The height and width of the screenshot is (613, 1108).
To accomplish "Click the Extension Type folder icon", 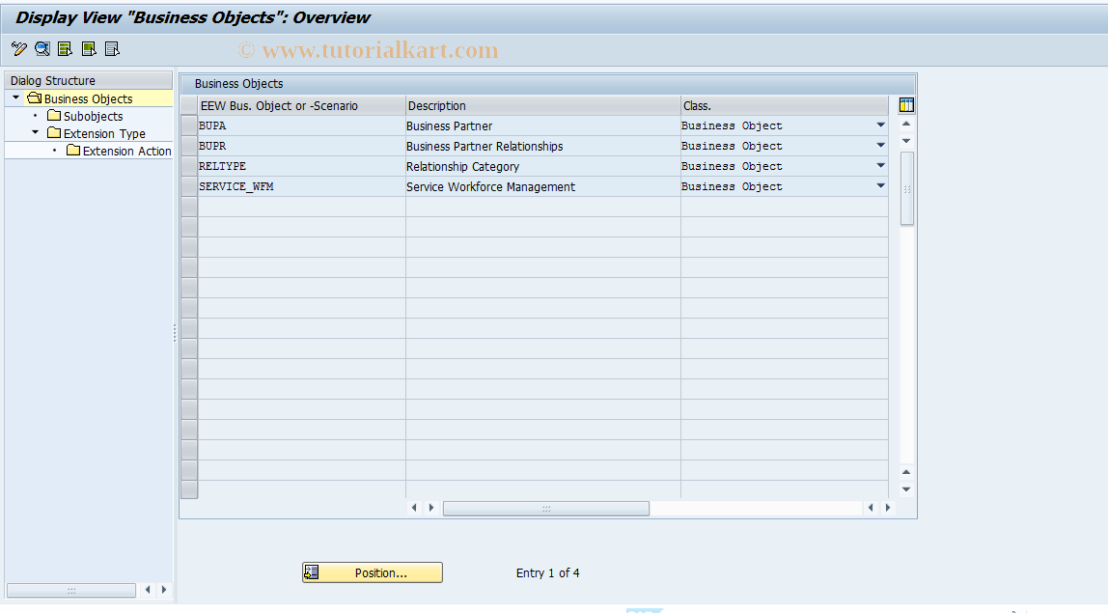I will pyautogui.click(x=54, y=133).
